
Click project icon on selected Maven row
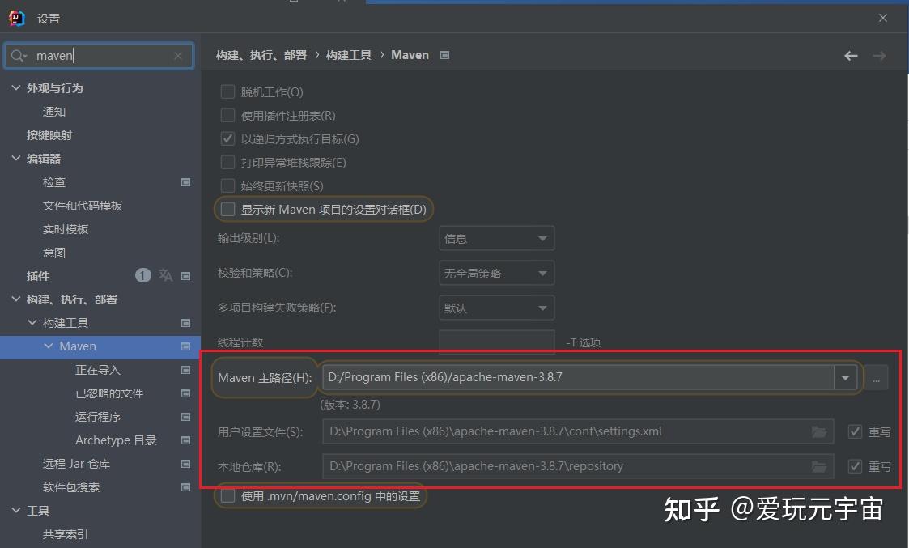pos(185,346)
